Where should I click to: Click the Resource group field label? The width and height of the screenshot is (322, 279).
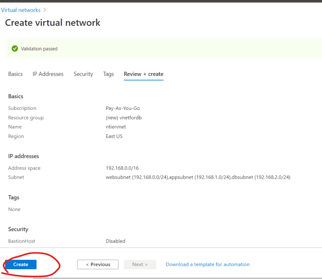pos(26,118)
